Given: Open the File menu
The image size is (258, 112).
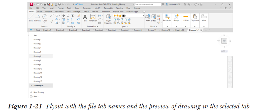Looking at the screenshot, I should (31, 8).
